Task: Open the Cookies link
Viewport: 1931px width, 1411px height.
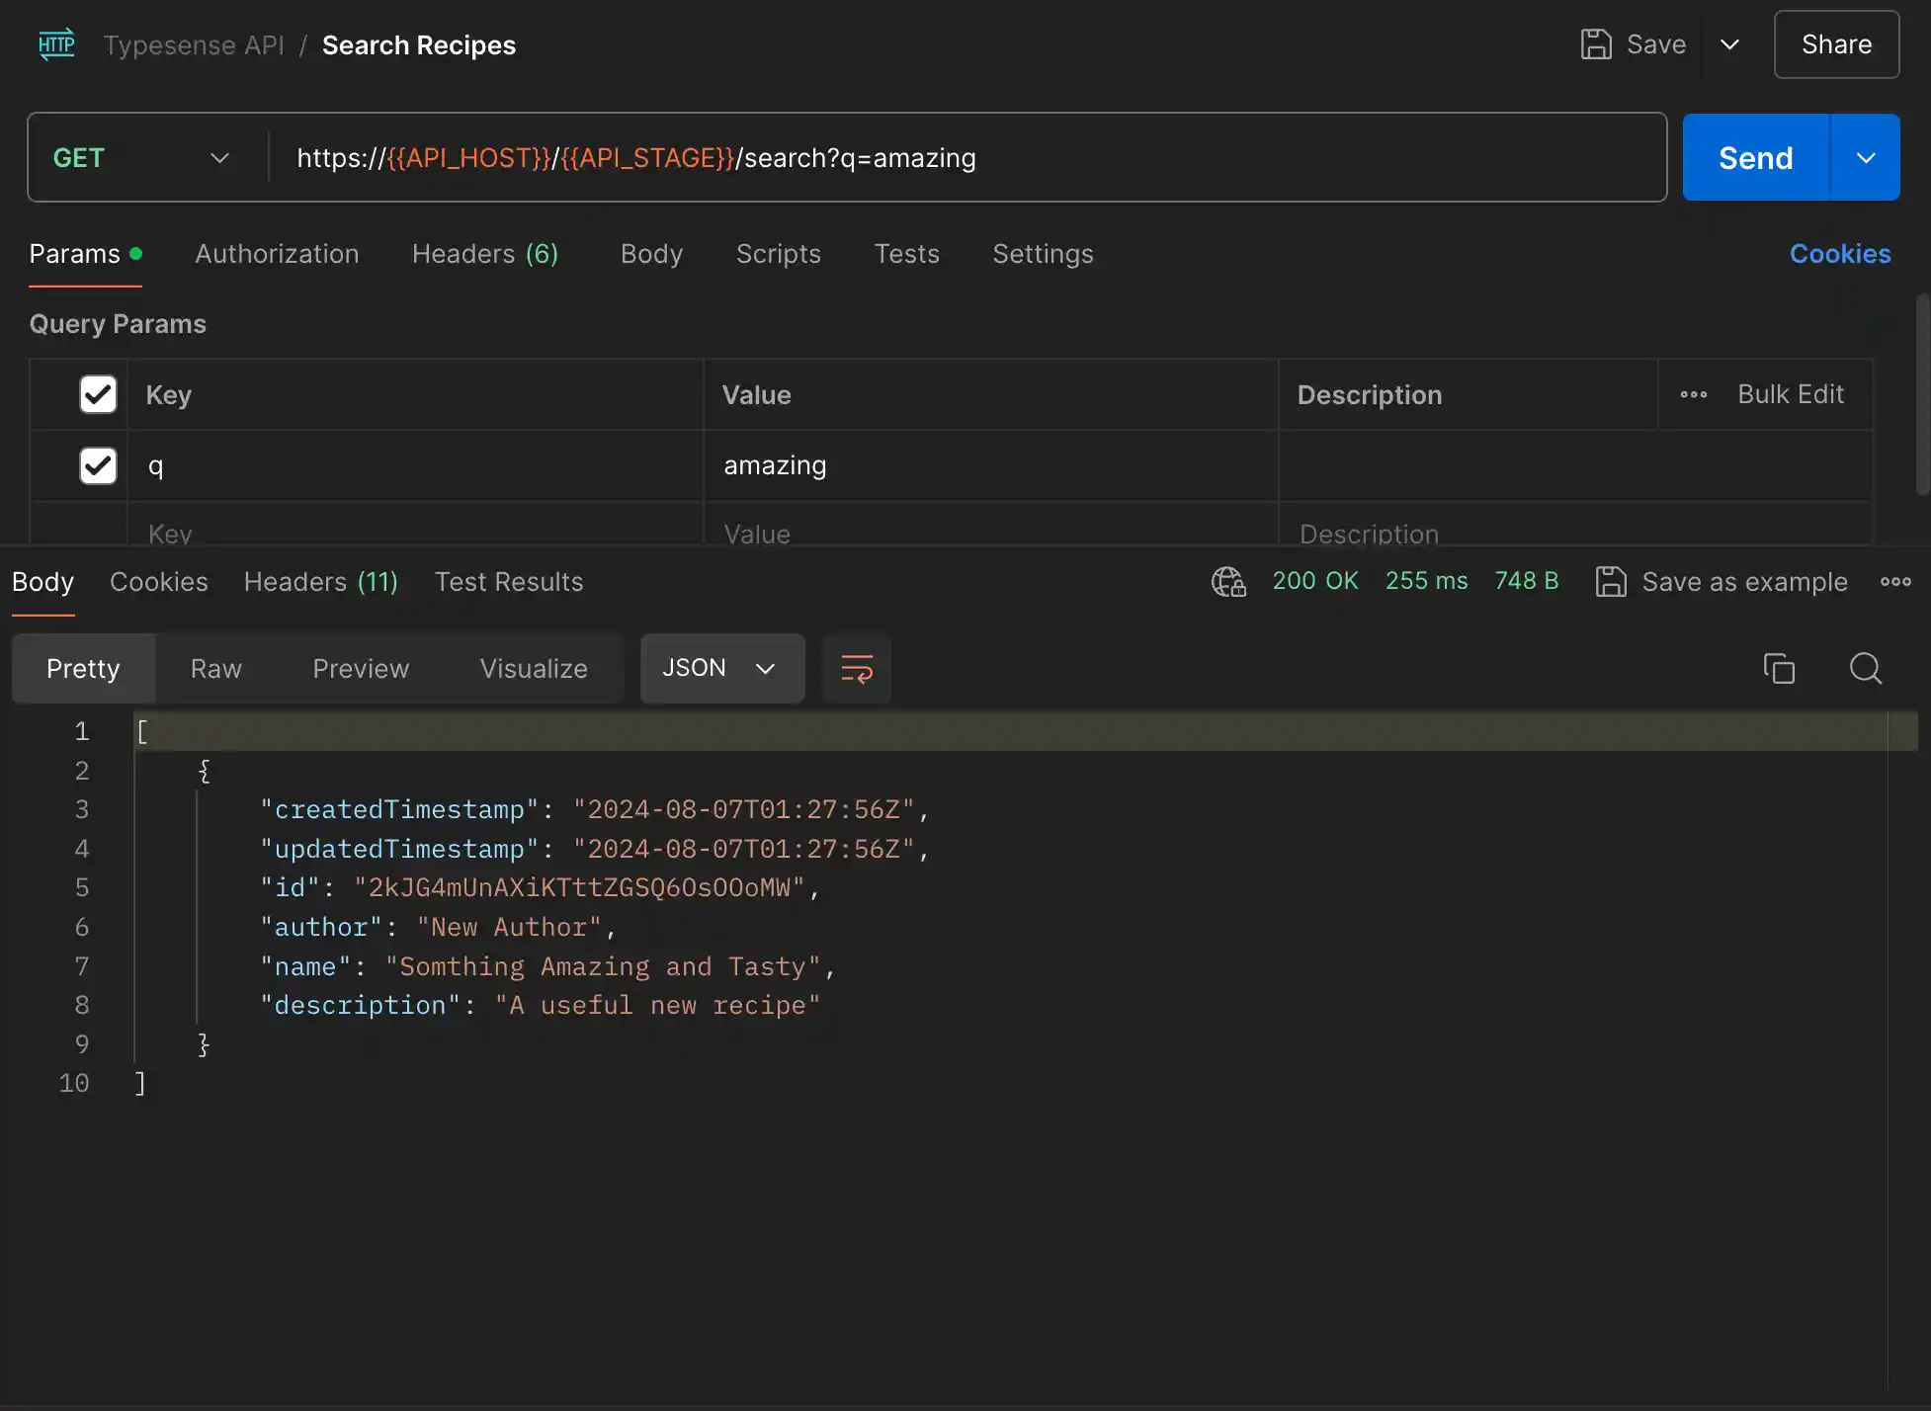Action: [1839, 254]
